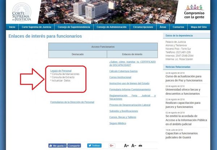Open the Inicio menu item

[12, 27]
